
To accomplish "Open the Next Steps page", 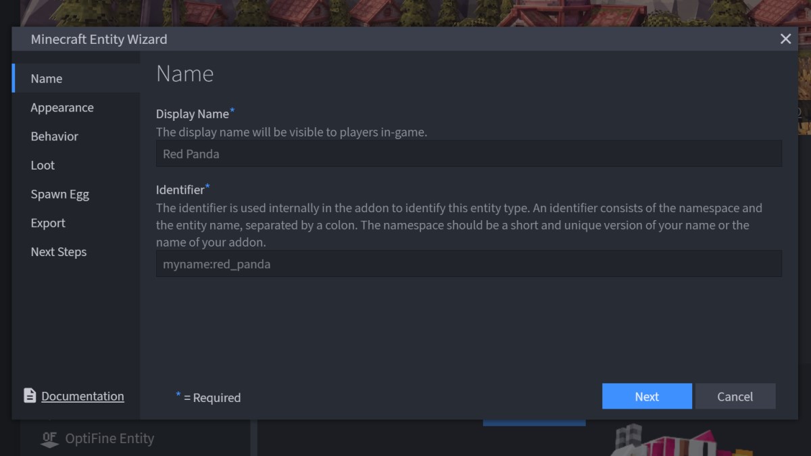I will coord(59,252).
